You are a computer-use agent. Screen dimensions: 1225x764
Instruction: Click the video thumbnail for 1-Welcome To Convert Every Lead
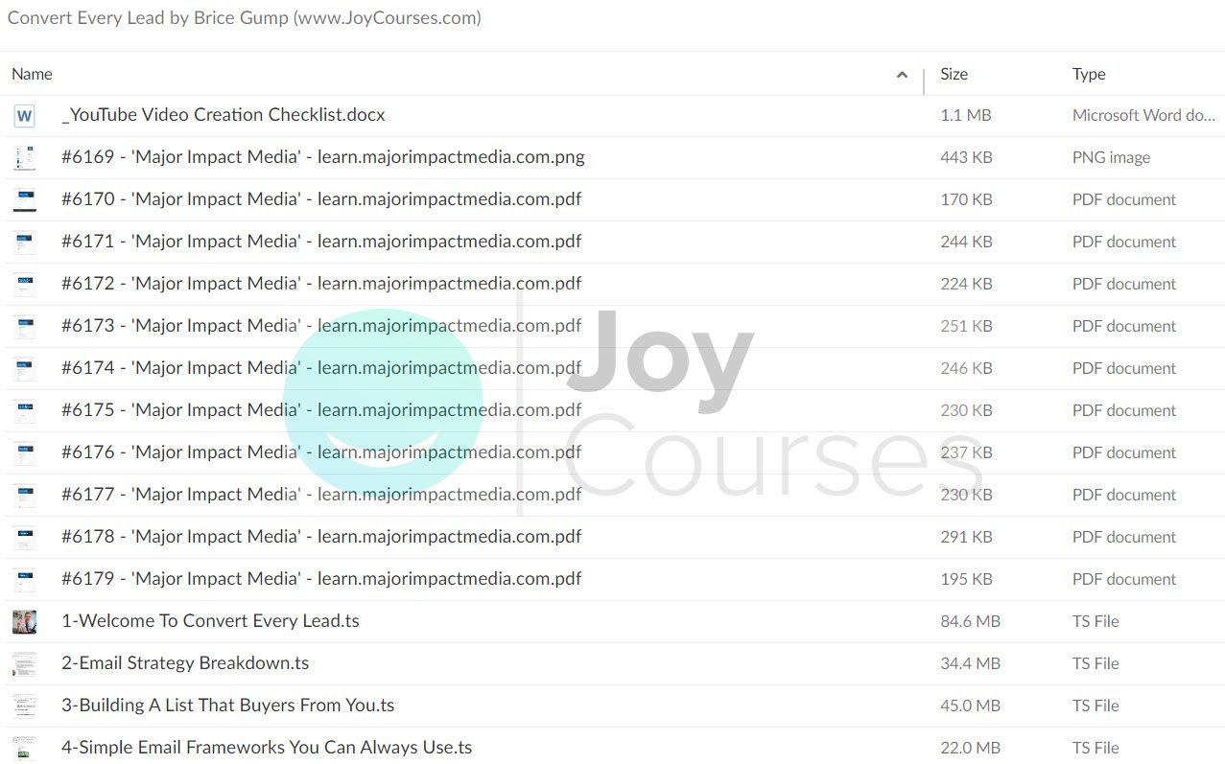pos(24,622)
